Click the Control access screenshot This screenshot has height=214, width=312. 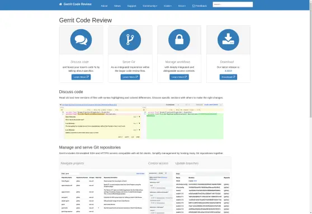[160, 193]
